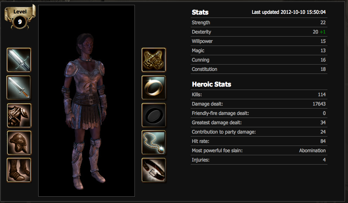Open the chest armor equipment slot
Image resolution: width=348 pixels, height=203 pixels.
[x=19, y=115]
